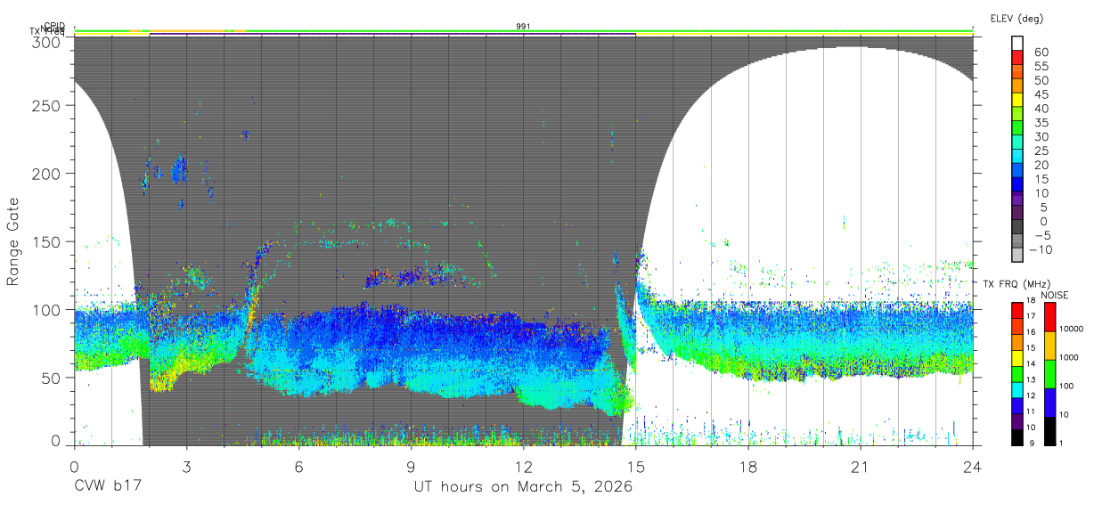Screen dimensions: 1094x505
Task: Click the '991' CPID value above plot
Action: 524,26
